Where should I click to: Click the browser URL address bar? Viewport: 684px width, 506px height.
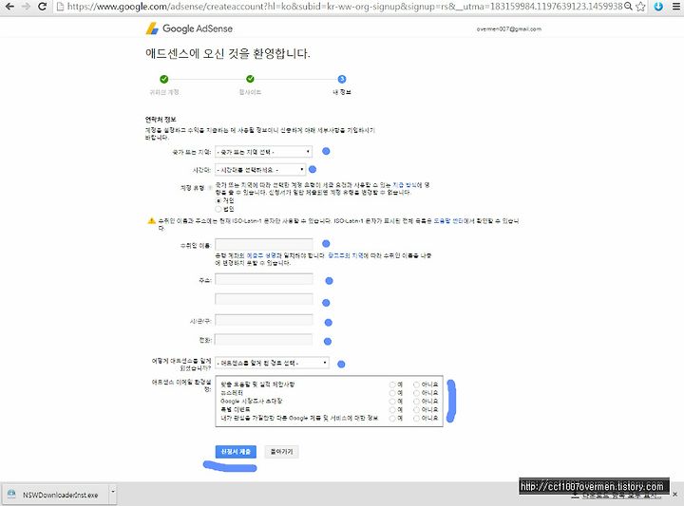[345, 7]
